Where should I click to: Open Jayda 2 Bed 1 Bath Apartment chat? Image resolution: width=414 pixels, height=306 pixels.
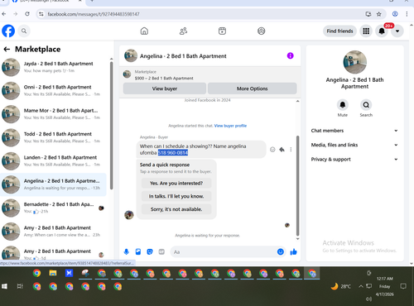pos(54,67)
